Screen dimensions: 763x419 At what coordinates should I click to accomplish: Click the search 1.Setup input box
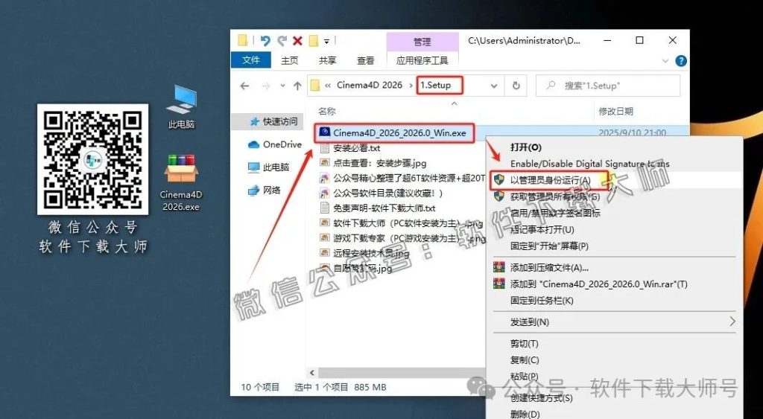point(608,86)
